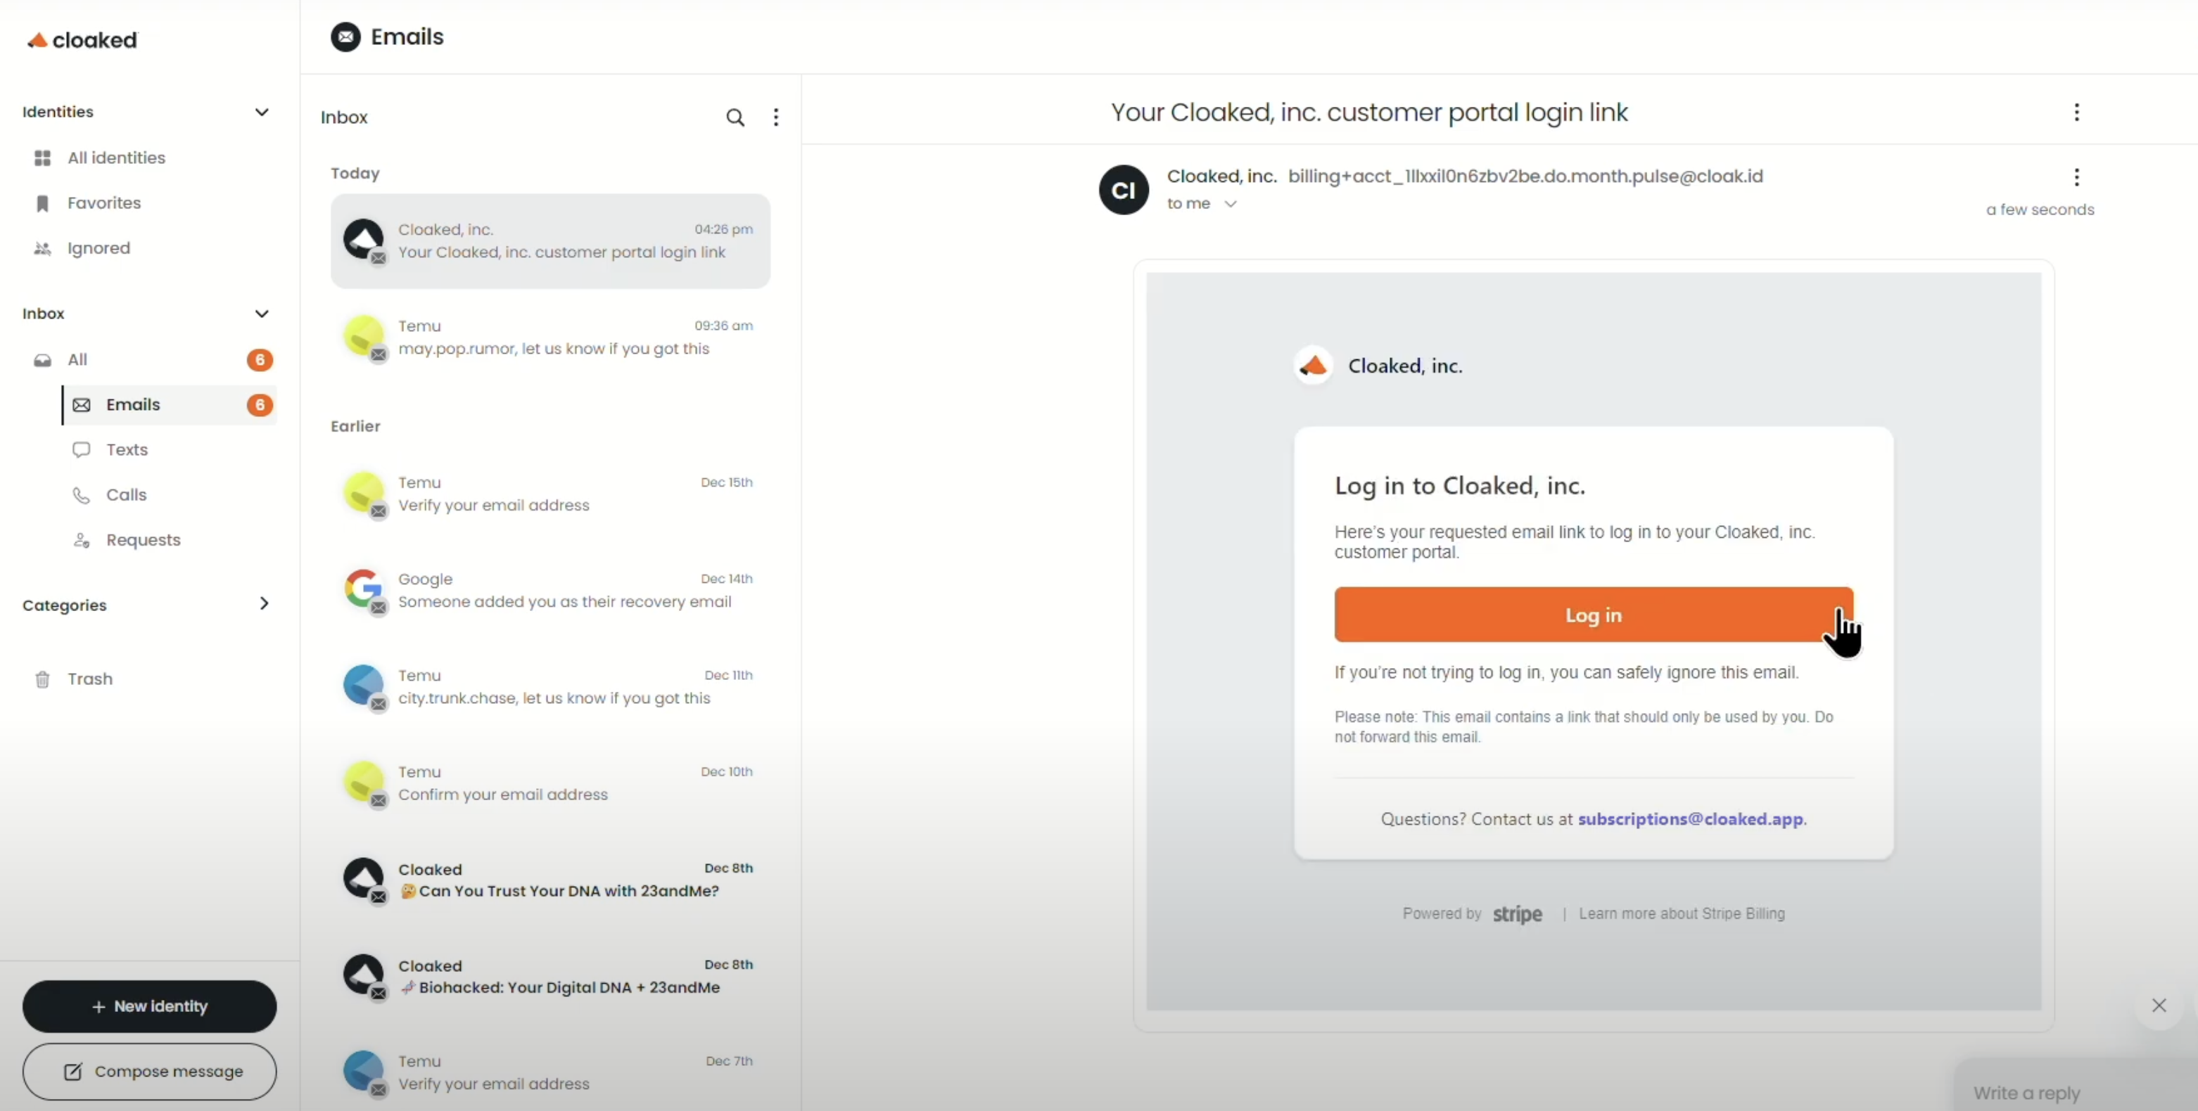This screenshot has height=1111, width=2198.
Task: Open Google recovery email message
Action: (550, 591)
